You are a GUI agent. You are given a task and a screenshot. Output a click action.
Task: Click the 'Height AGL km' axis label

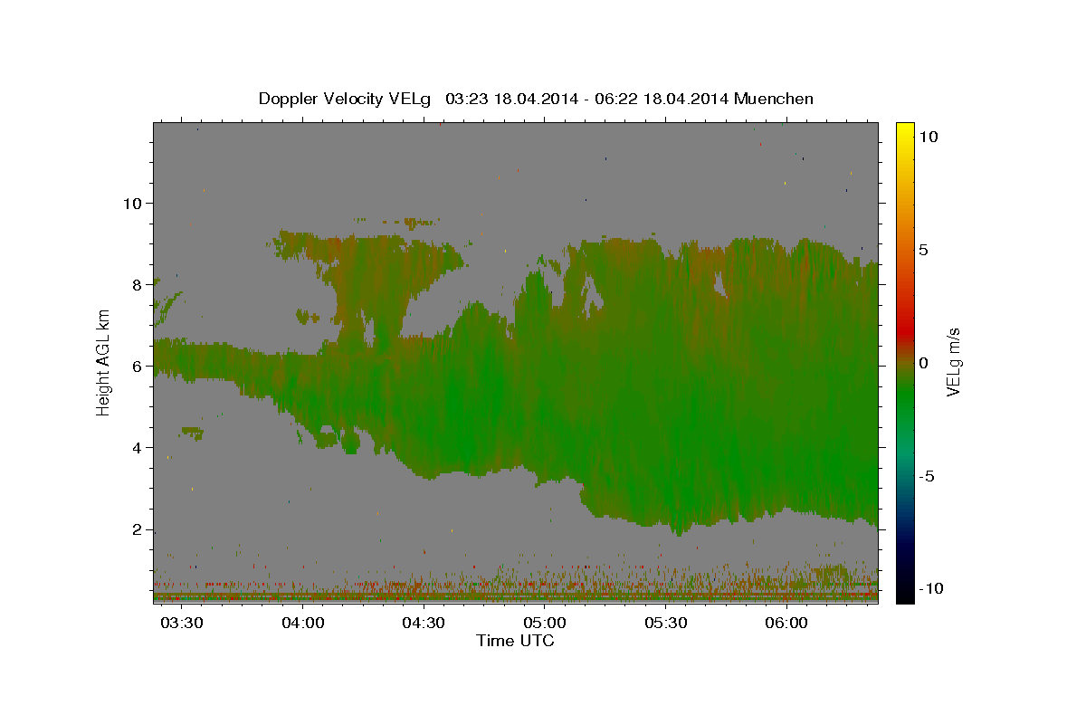click(x=104, y=362)
